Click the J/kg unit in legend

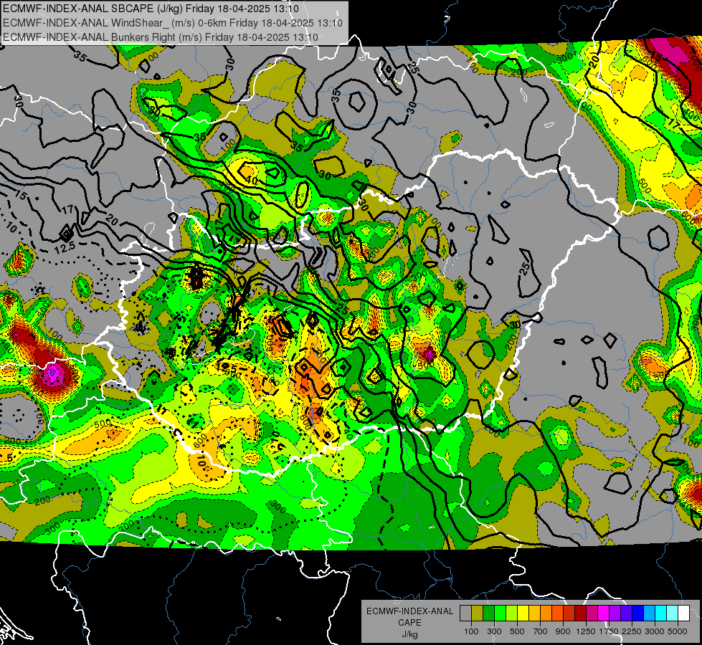pos(409,634)
